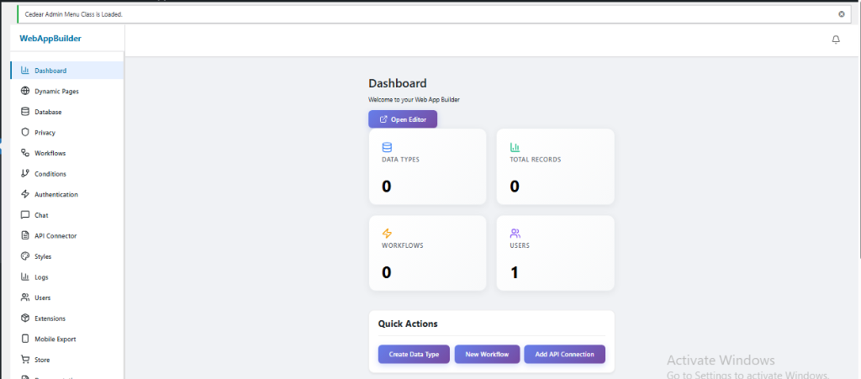The height and width of the screenshot is (379, 861).
Task: Dismiss the Cedear Admin Menu notice
Action: tap(841, 14)
